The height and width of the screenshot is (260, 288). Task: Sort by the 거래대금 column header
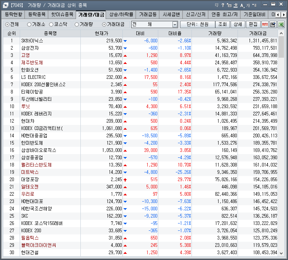258,33
